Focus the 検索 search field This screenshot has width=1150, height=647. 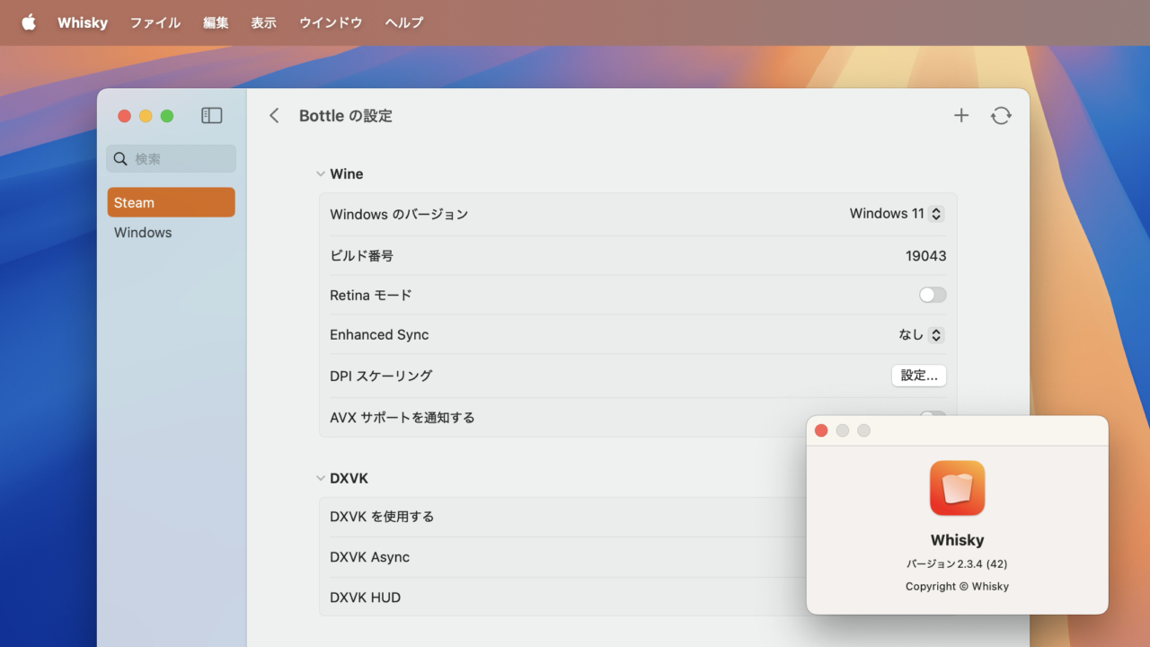[172, 159]
